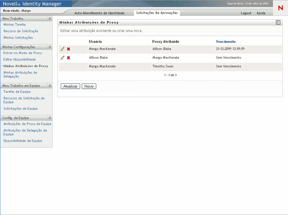Click the 31-12-2099 12:59:59 expiration value
288x215 pixels.
coord(230,49)
